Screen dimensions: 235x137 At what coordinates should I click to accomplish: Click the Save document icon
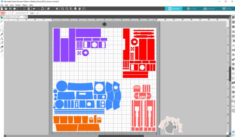pyautogui.click(x=10, y=9)
